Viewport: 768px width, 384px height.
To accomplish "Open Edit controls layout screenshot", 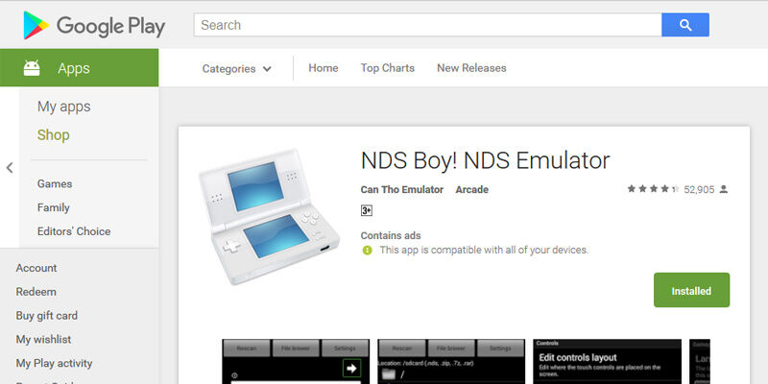I will click(607, 362).
